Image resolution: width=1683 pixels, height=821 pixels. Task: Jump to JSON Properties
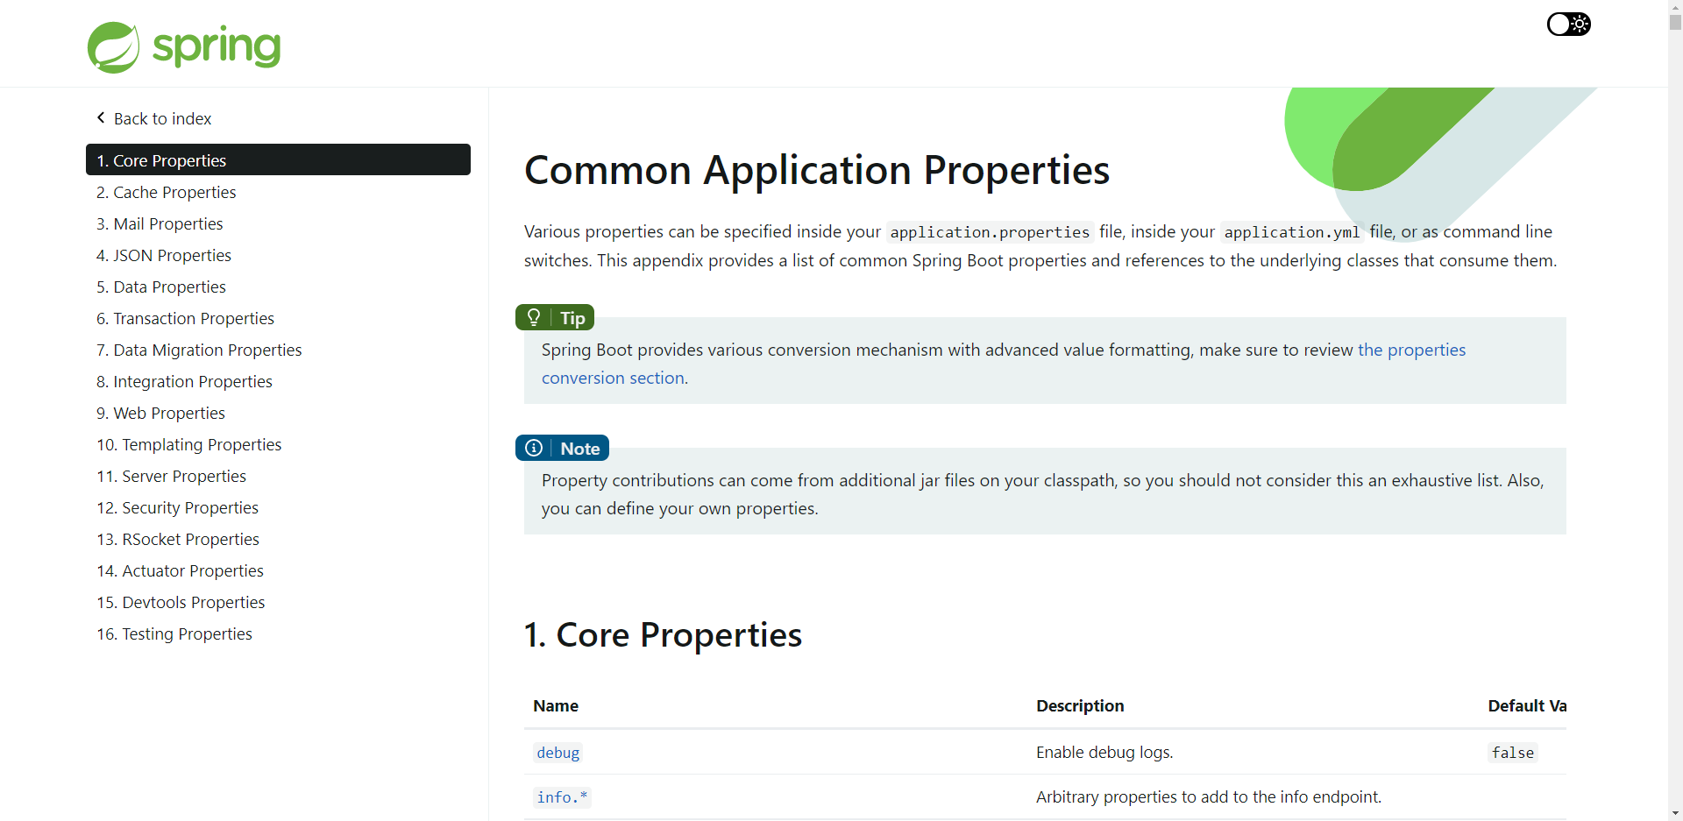[164, 255]
